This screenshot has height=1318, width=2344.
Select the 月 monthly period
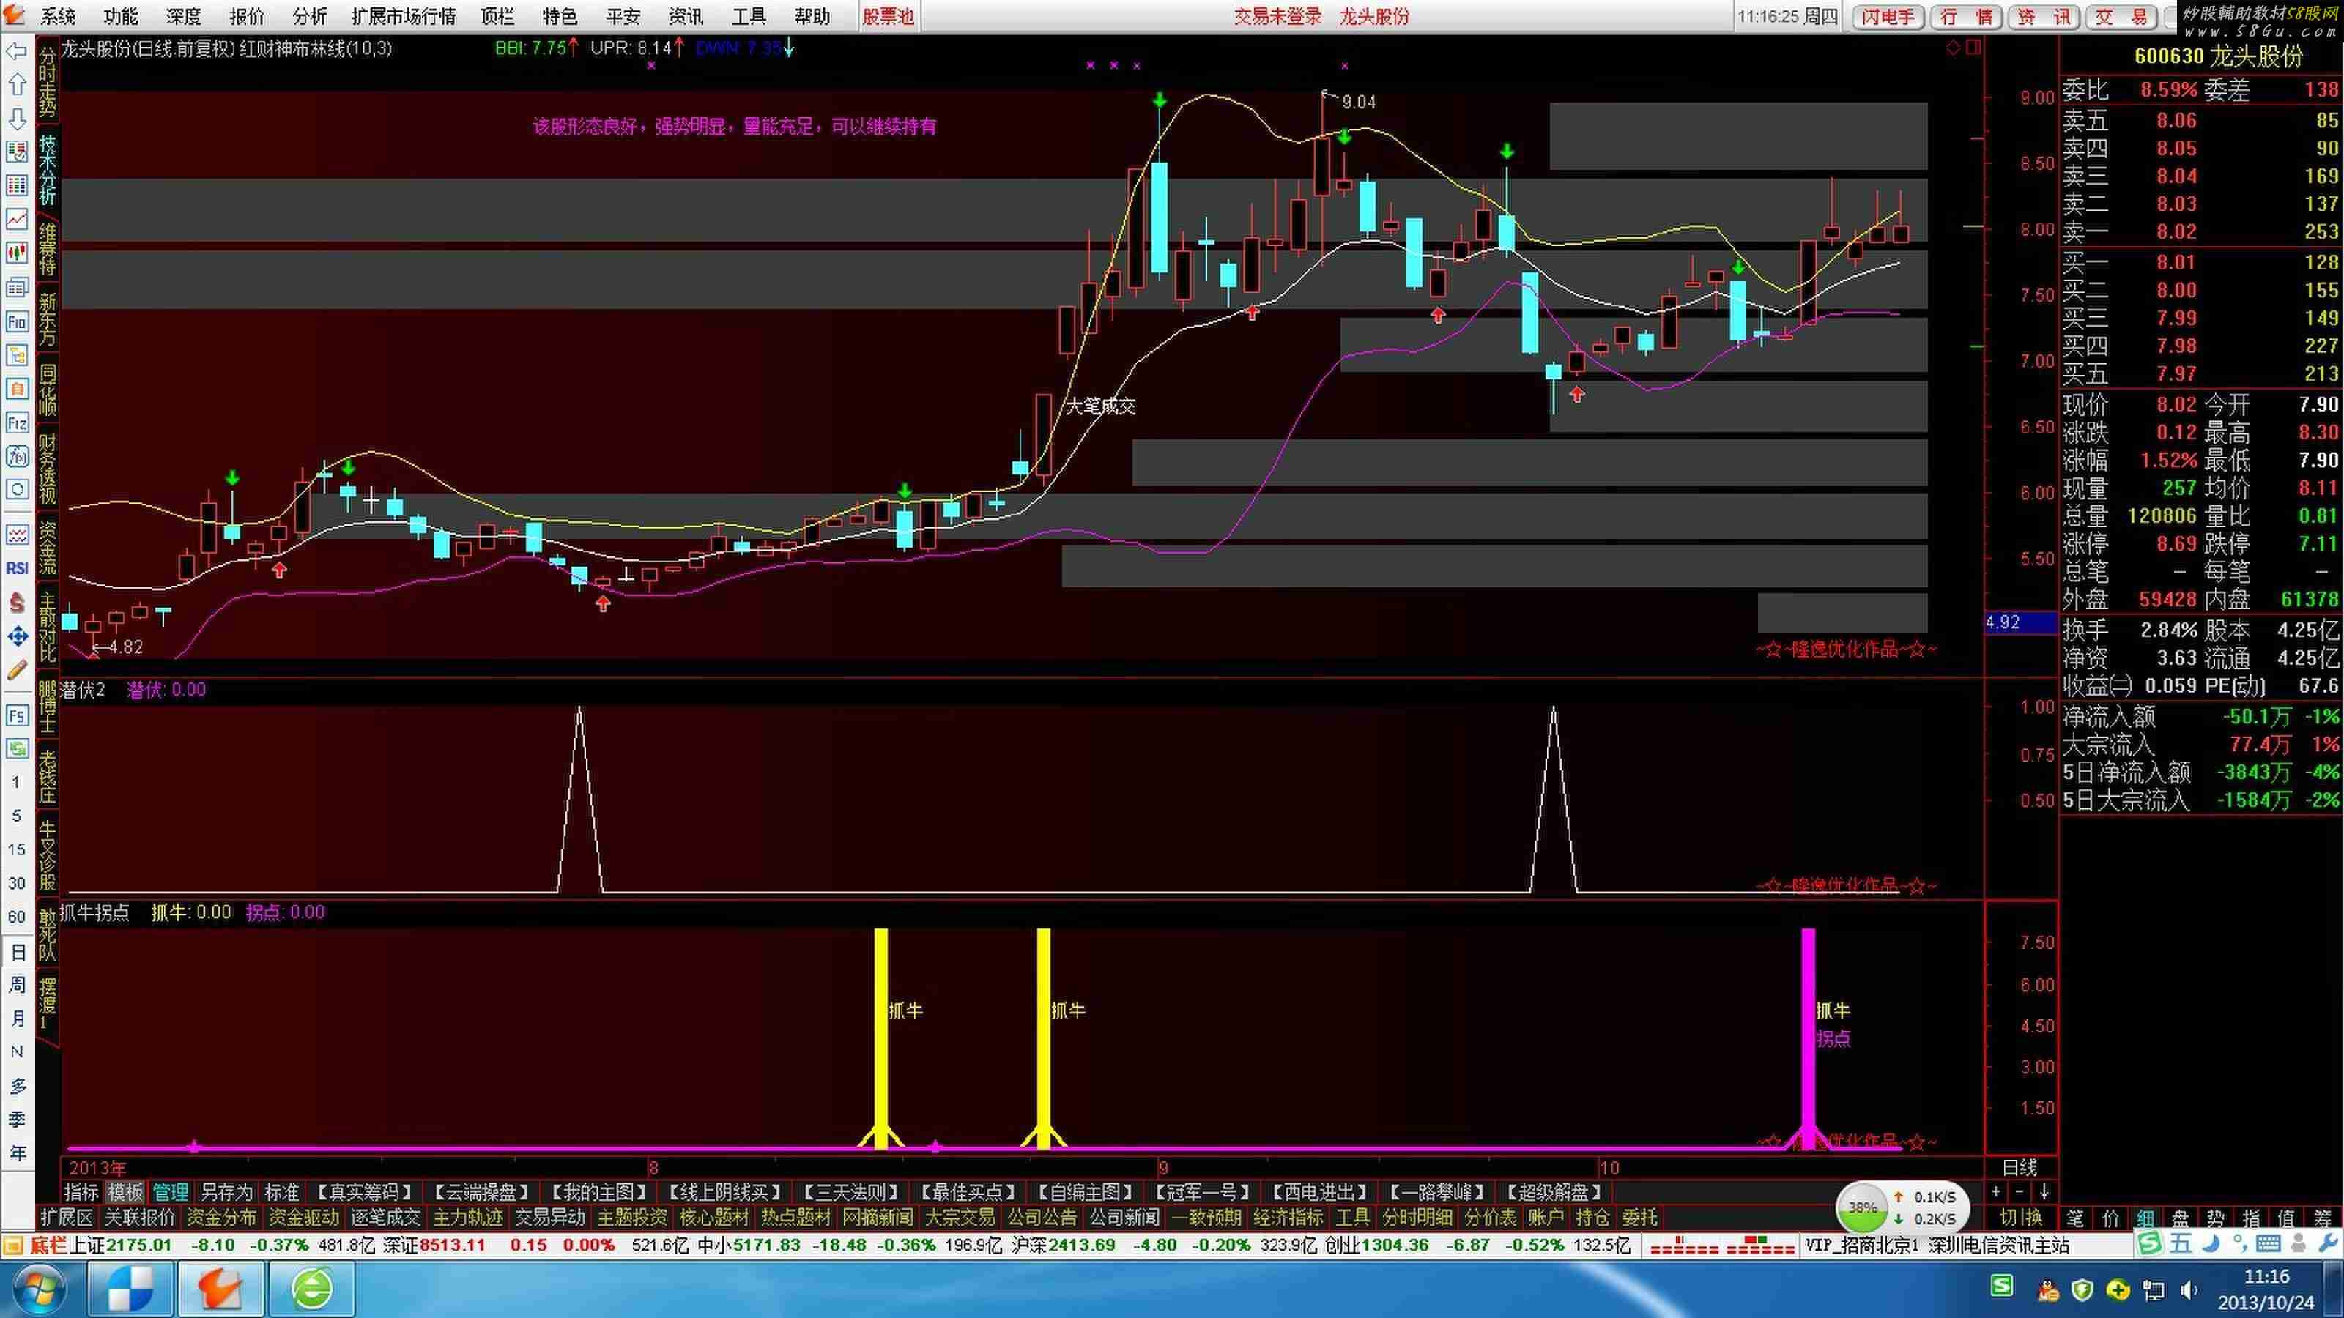[16, 1019]
